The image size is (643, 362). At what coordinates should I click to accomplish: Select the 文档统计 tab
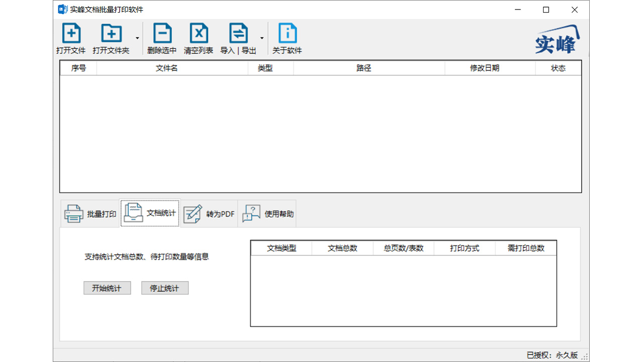coord(150,213)
